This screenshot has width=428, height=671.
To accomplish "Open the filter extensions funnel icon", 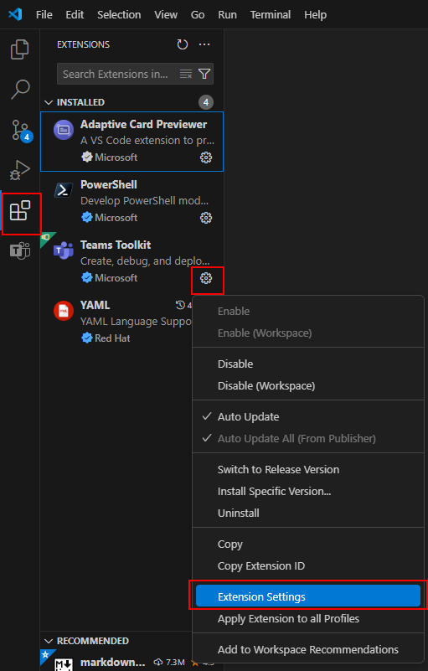I will (204, 74).
